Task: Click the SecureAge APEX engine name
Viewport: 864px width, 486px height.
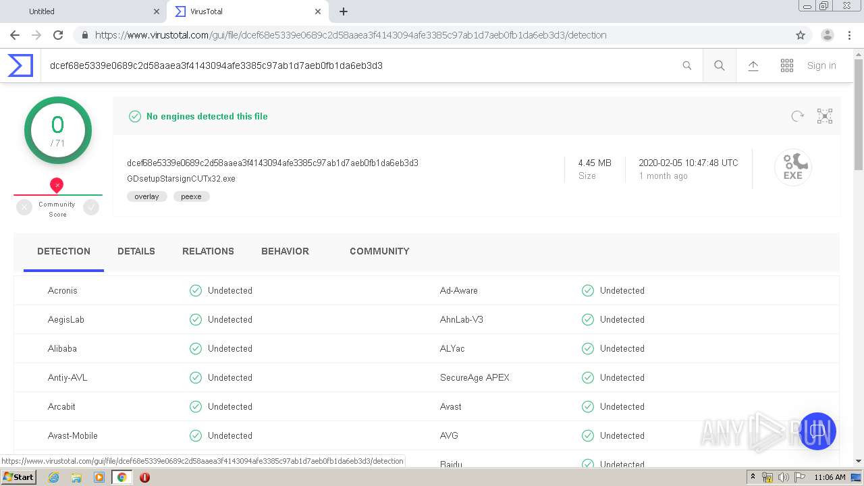Action: (x=475, y=377)
